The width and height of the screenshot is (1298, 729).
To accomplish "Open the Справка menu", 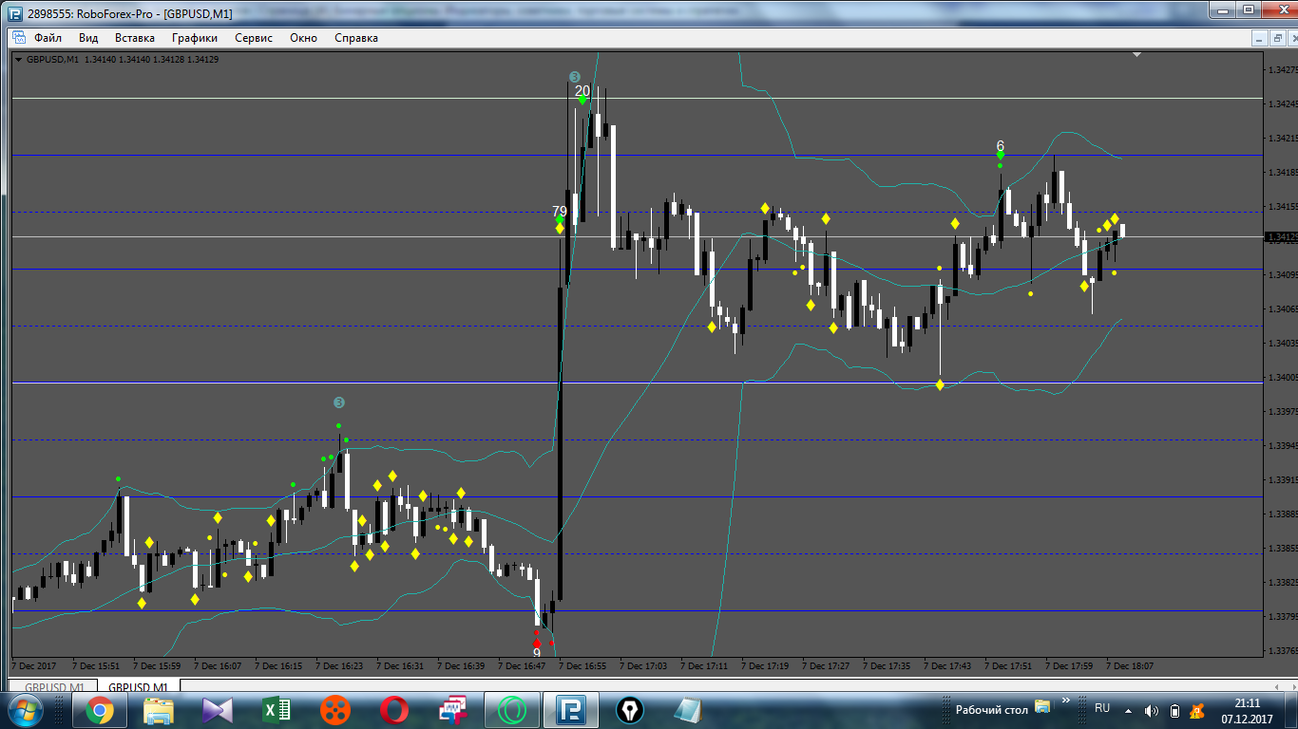I will 356,38.
